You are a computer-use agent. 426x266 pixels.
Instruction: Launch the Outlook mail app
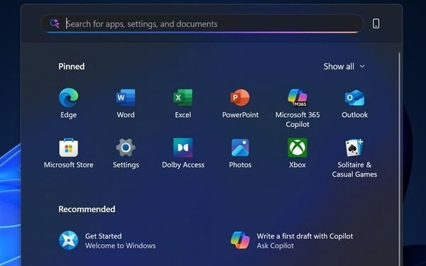354,97
